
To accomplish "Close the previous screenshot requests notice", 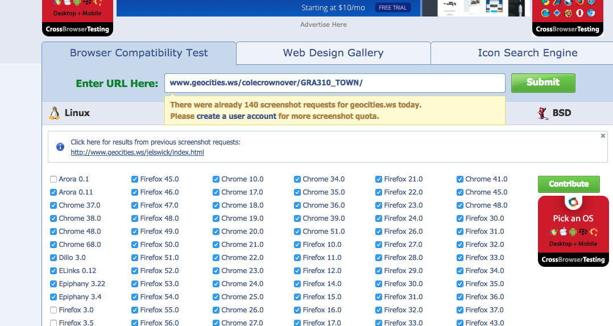I will pos(603,136).
